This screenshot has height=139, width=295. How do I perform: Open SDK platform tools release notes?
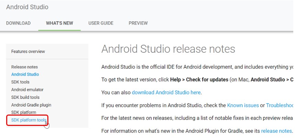click(x=29, y=120)
